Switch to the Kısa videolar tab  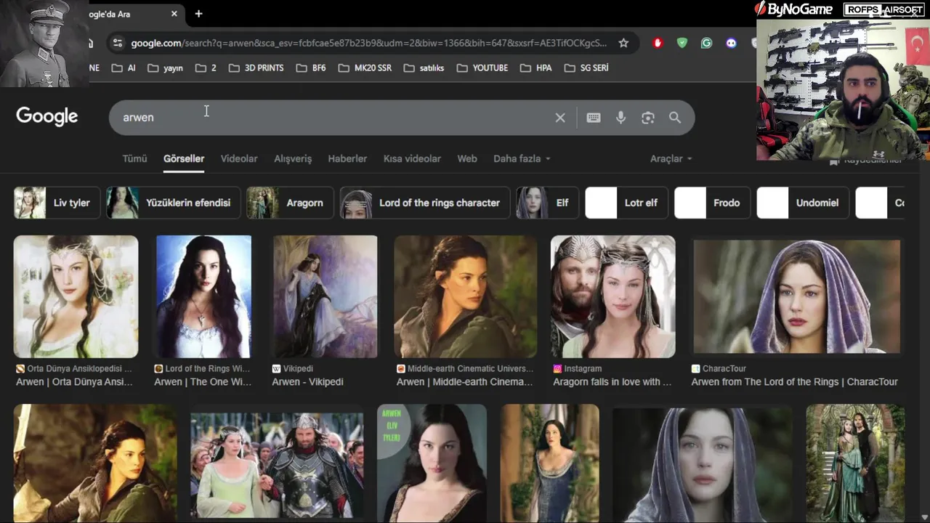[412, 158]
